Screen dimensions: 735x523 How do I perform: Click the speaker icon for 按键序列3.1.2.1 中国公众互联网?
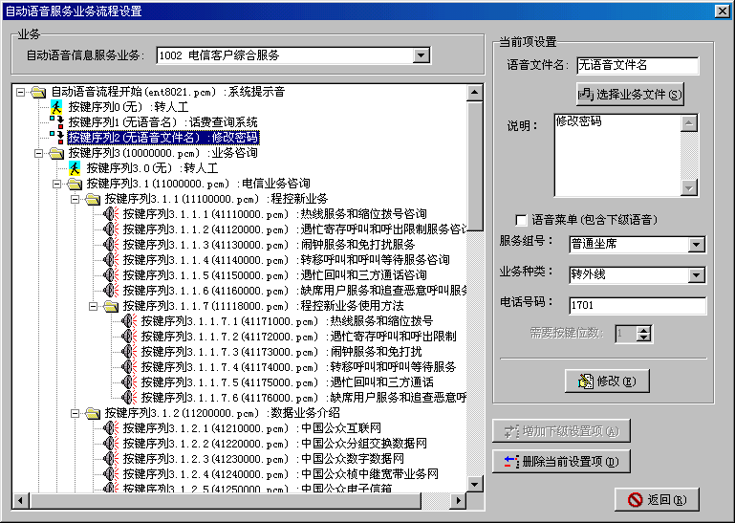click(111, 428)
